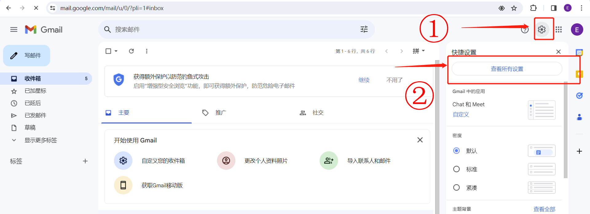
Task: Open the select checkbox dropdown arrow
Action: pos(116,51)
